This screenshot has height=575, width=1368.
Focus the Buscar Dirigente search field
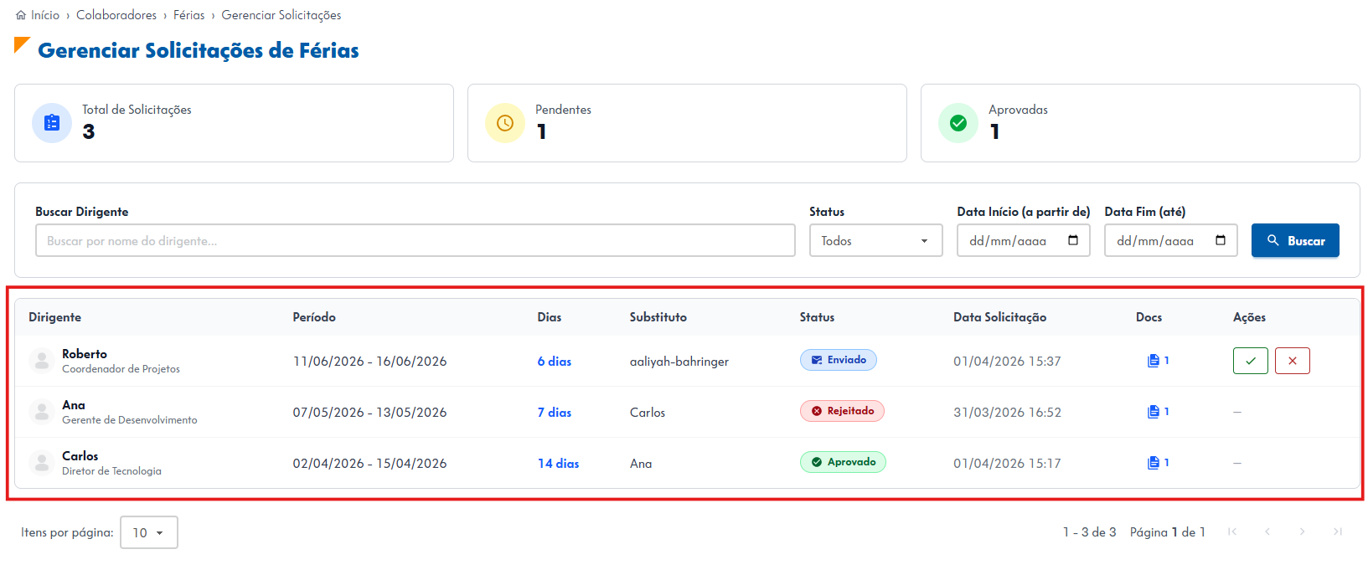coord(416,240)
